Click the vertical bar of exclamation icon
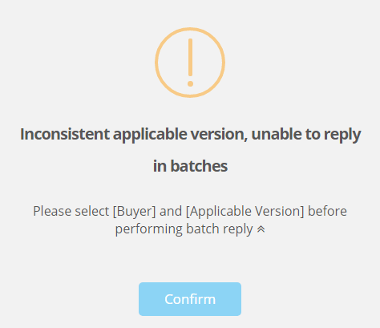Viewport: 380px width, 328px height. [190, 58]
